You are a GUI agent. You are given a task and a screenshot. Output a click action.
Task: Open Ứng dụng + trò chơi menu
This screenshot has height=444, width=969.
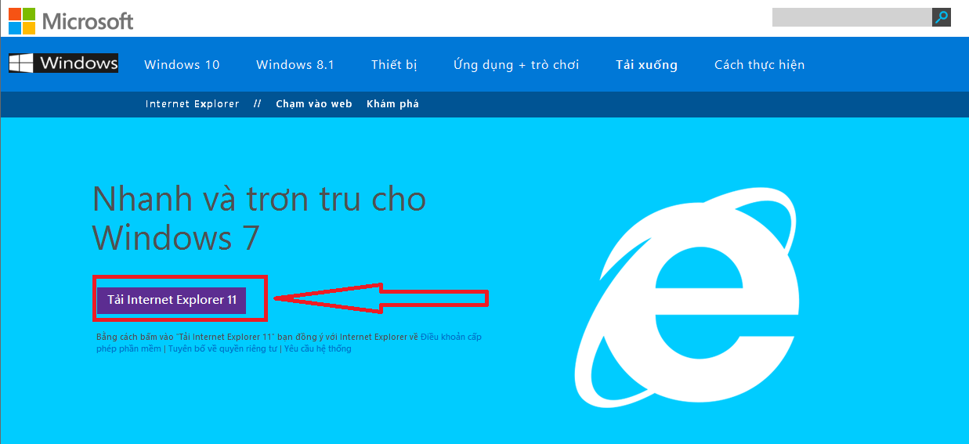pos(516,65)
